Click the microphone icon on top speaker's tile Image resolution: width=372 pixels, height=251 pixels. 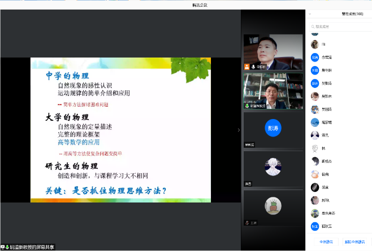pyautogui.click(x=254, y=67)
